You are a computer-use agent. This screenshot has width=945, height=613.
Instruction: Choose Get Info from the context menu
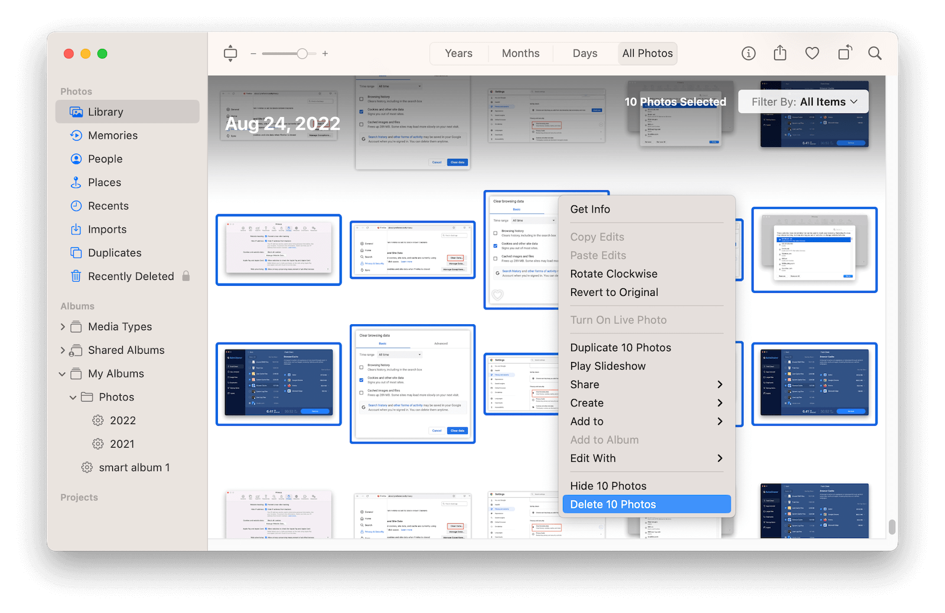pos(647,209)
